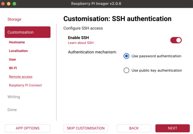Viewport: 193px width, 134px height.
Task: Click NEXT to continue
Action: (x=173, y=128)
